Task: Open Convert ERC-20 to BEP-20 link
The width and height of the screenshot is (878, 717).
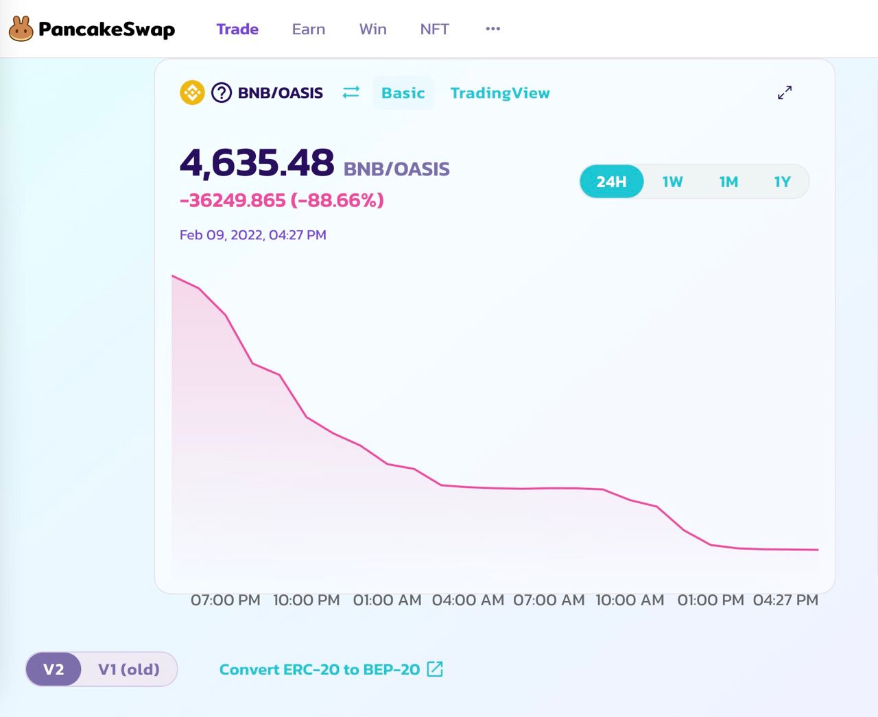Action: [320, 670]
